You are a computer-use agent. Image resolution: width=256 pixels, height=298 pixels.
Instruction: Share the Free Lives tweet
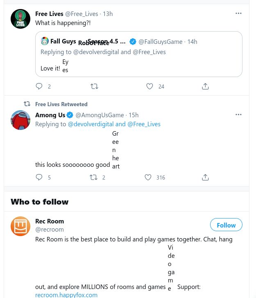(206, 86)
